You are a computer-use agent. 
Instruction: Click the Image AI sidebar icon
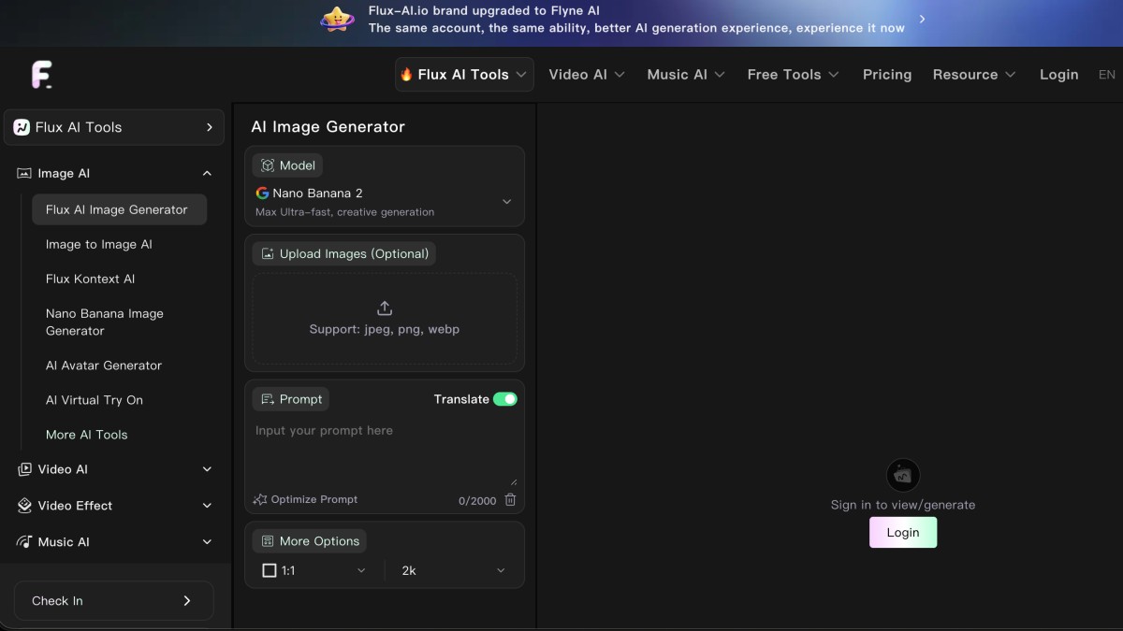24,173
